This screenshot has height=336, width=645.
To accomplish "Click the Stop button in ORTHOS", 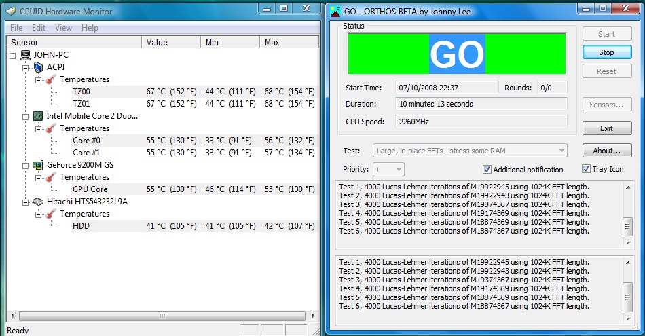I will [x=607, y=52].
